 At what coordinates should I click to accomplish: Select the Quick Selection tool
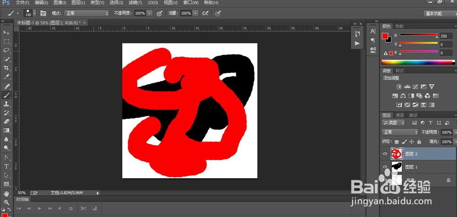point(6,59)
